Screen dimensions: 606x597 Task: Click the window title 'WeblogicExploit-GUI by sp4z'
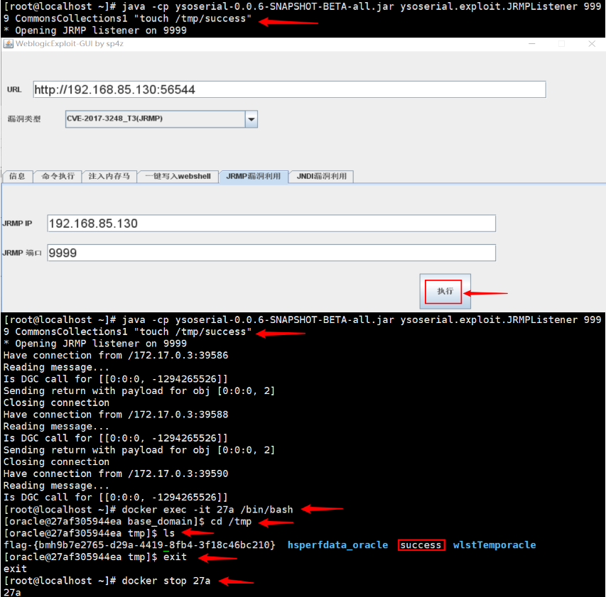pyautogui.click(x=70, y=43)
